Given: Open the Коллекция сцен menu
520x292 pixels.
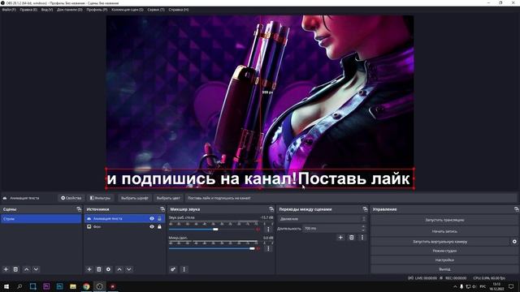Looking at the screenshot, I should click(128, 10).
